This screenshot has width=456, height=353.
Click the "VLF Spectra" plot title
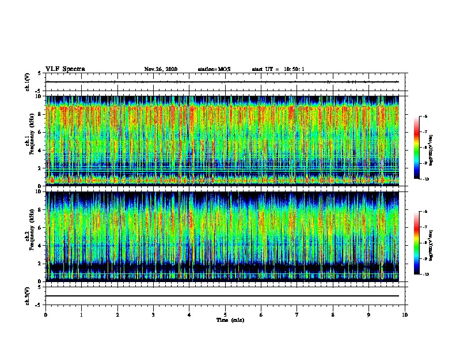coord(65,69)
